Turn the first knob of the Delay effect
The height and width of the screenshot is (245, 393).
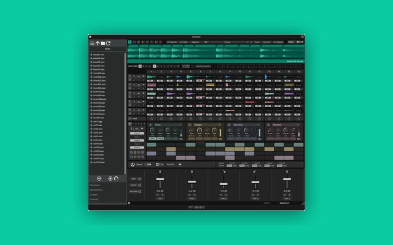[152, 130]
